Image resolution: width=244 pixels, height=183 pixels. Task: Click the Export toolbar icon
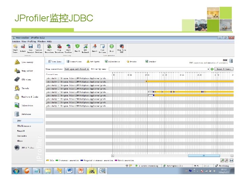[95, 48]
